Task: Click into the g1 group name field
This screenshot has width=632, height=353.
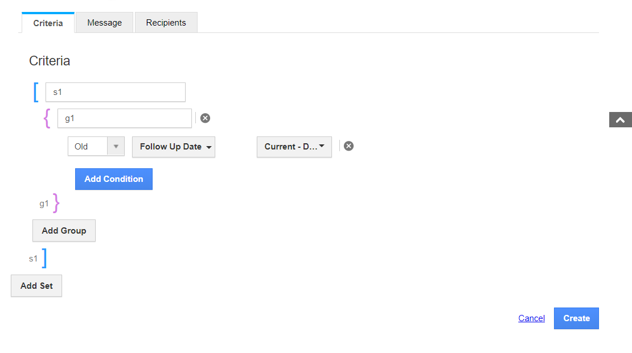Action: pyautogui.click(x=125, y=118)
